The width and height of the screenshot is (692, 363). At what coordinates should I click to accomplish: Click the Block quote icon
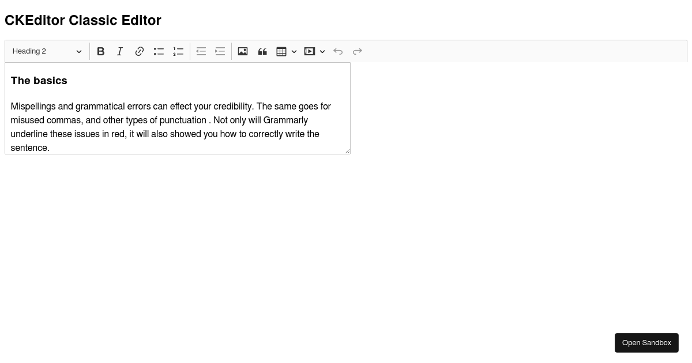(x=262, y=51)
